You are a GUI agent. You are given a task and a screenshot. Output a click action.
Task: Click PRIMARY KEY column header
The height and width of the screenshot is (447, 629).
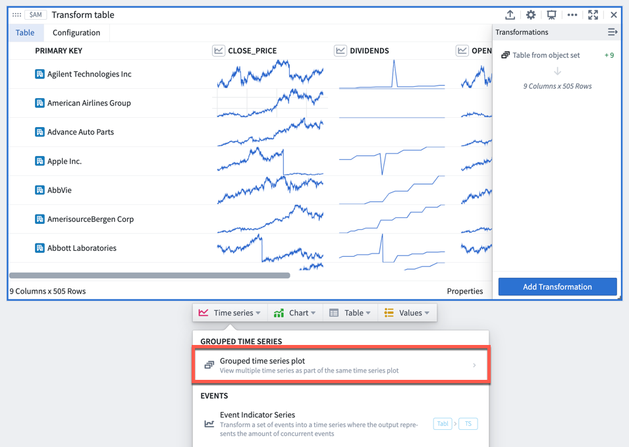59,51
